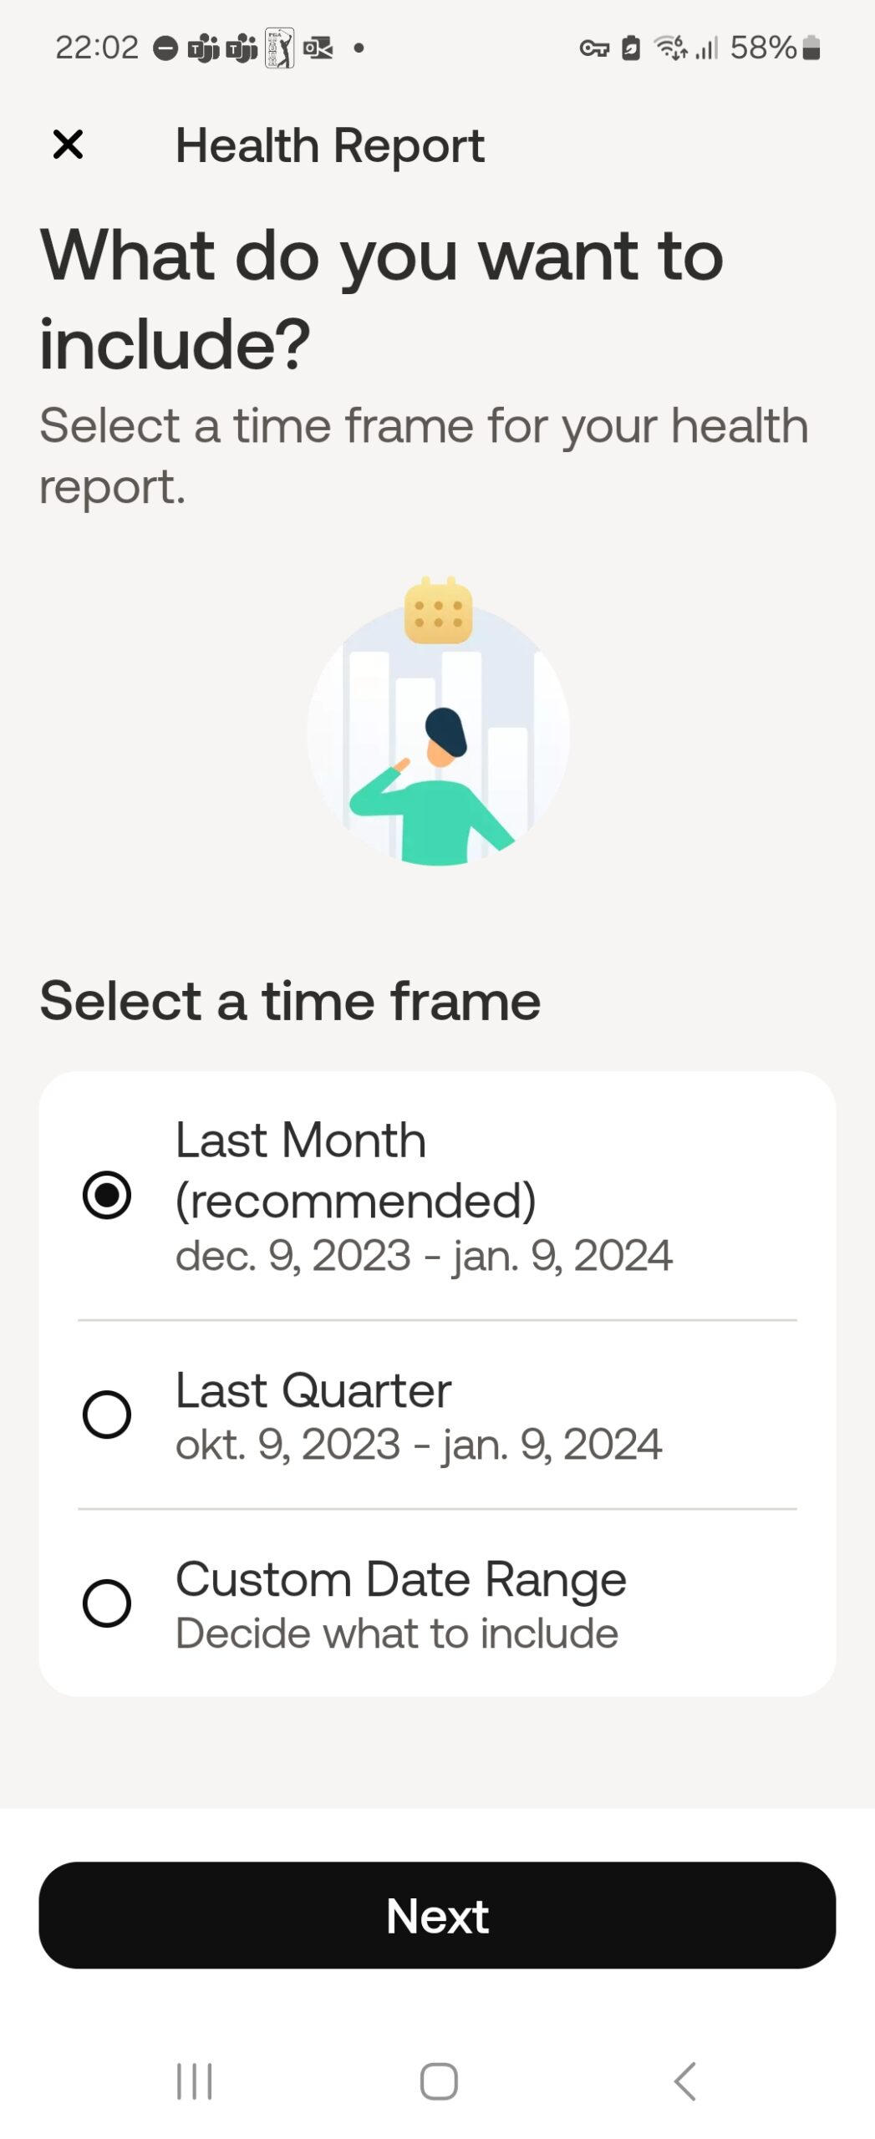
Task: Tap the PGA Tour notification icon
Action: pyautogui.click(x=280, y=48)
